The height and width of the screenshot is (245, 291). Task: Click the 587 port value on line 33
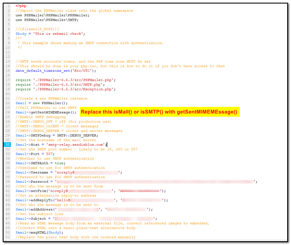pyautogui.click(x=49, y=154)
